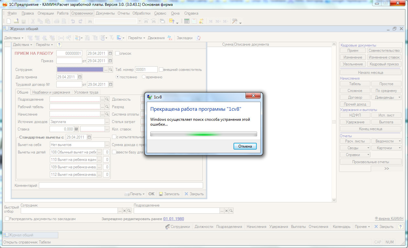Click the Дт/Кт postings icon in journal toolbar
Screen dimensions: 408x248
(x=170, y=38)
